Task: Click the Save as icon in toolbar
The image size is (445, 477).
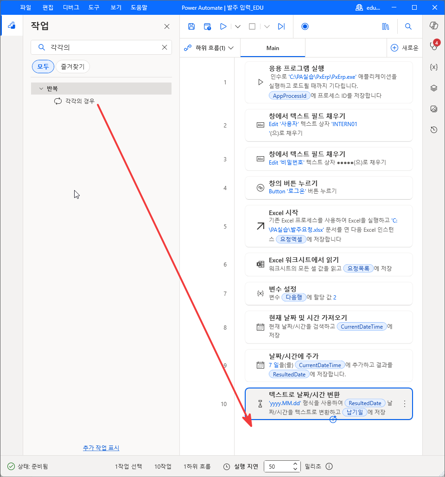Action: [208, 26]
